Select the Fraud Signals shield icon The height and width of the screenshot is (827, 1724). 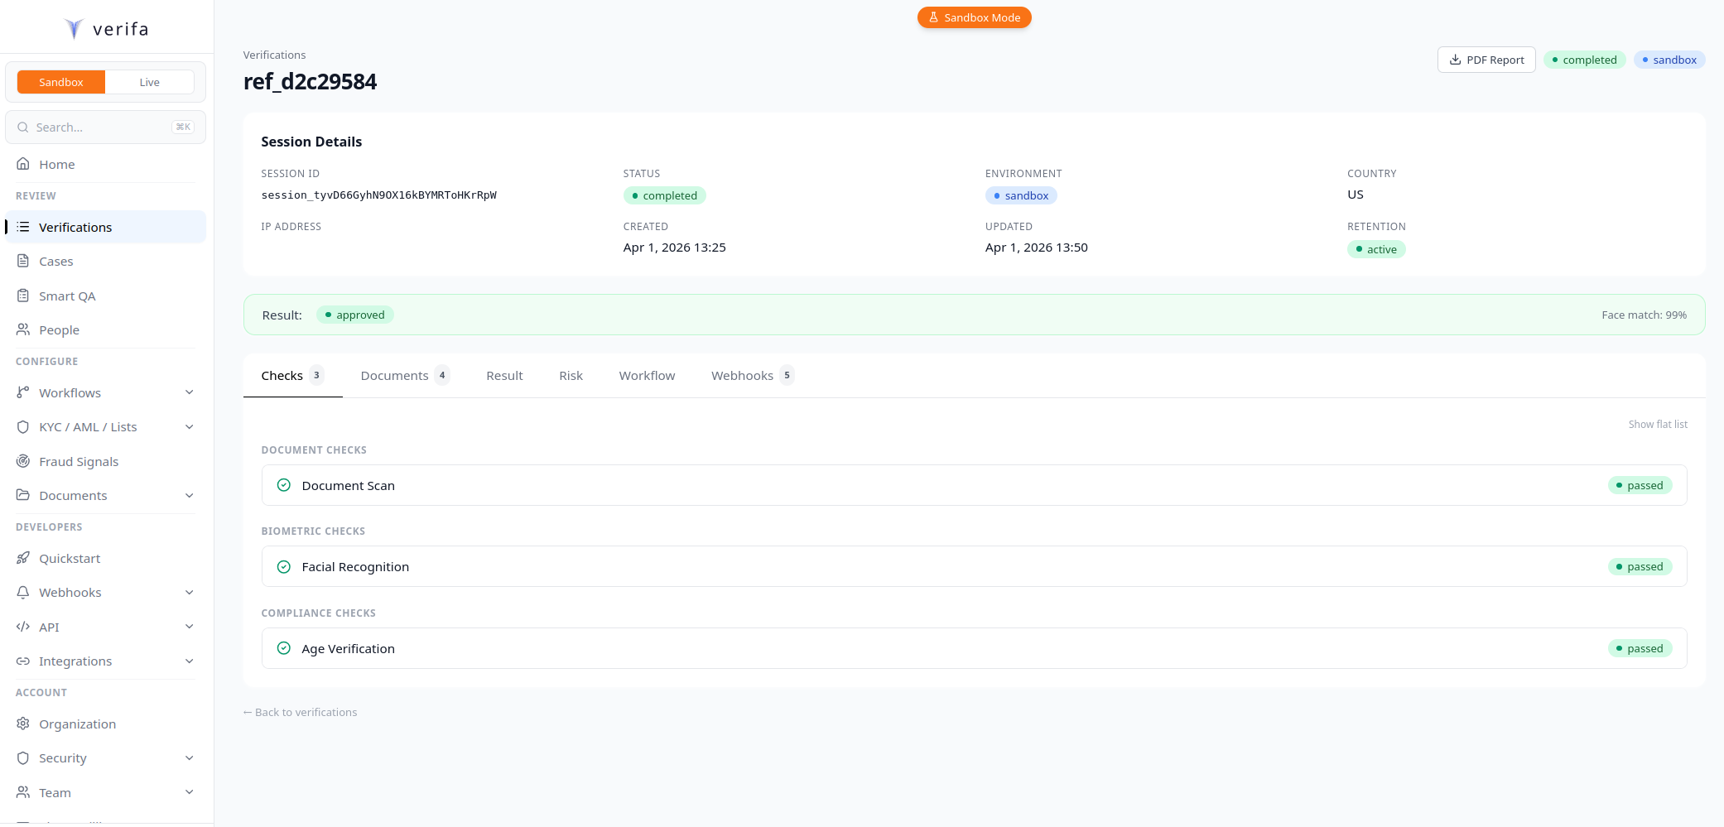pos(24,461)
